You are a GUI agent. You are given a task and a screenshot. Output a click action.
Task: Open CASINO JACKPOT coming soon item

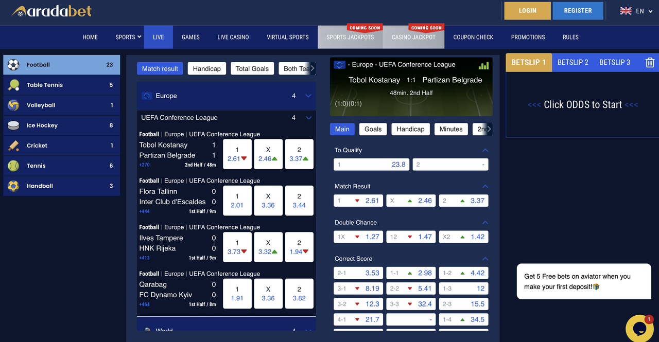(x=413, y=37)
